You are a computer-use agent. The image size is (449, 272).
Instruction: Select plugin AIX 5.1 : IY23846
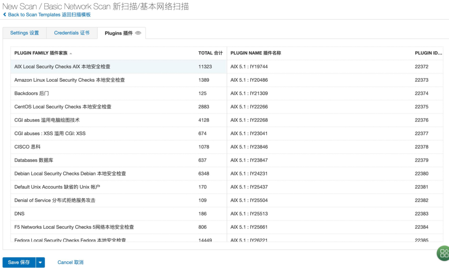click(x=249, y=147)
